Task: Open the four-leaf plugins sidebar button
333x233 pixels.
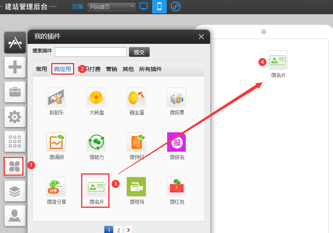Action: (x=15, y=166)
